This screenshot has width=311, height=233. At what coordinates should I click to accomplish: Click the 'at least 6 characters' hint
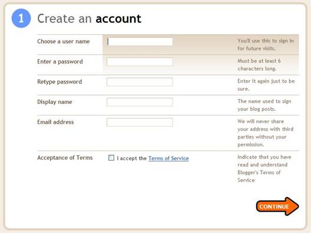(x=259, y=65)
